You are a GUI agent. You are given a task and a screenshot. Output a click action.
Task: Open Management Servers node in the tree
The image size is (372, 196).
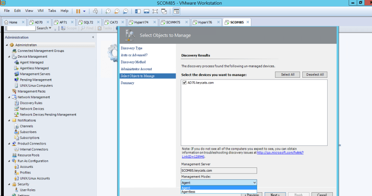35,74
